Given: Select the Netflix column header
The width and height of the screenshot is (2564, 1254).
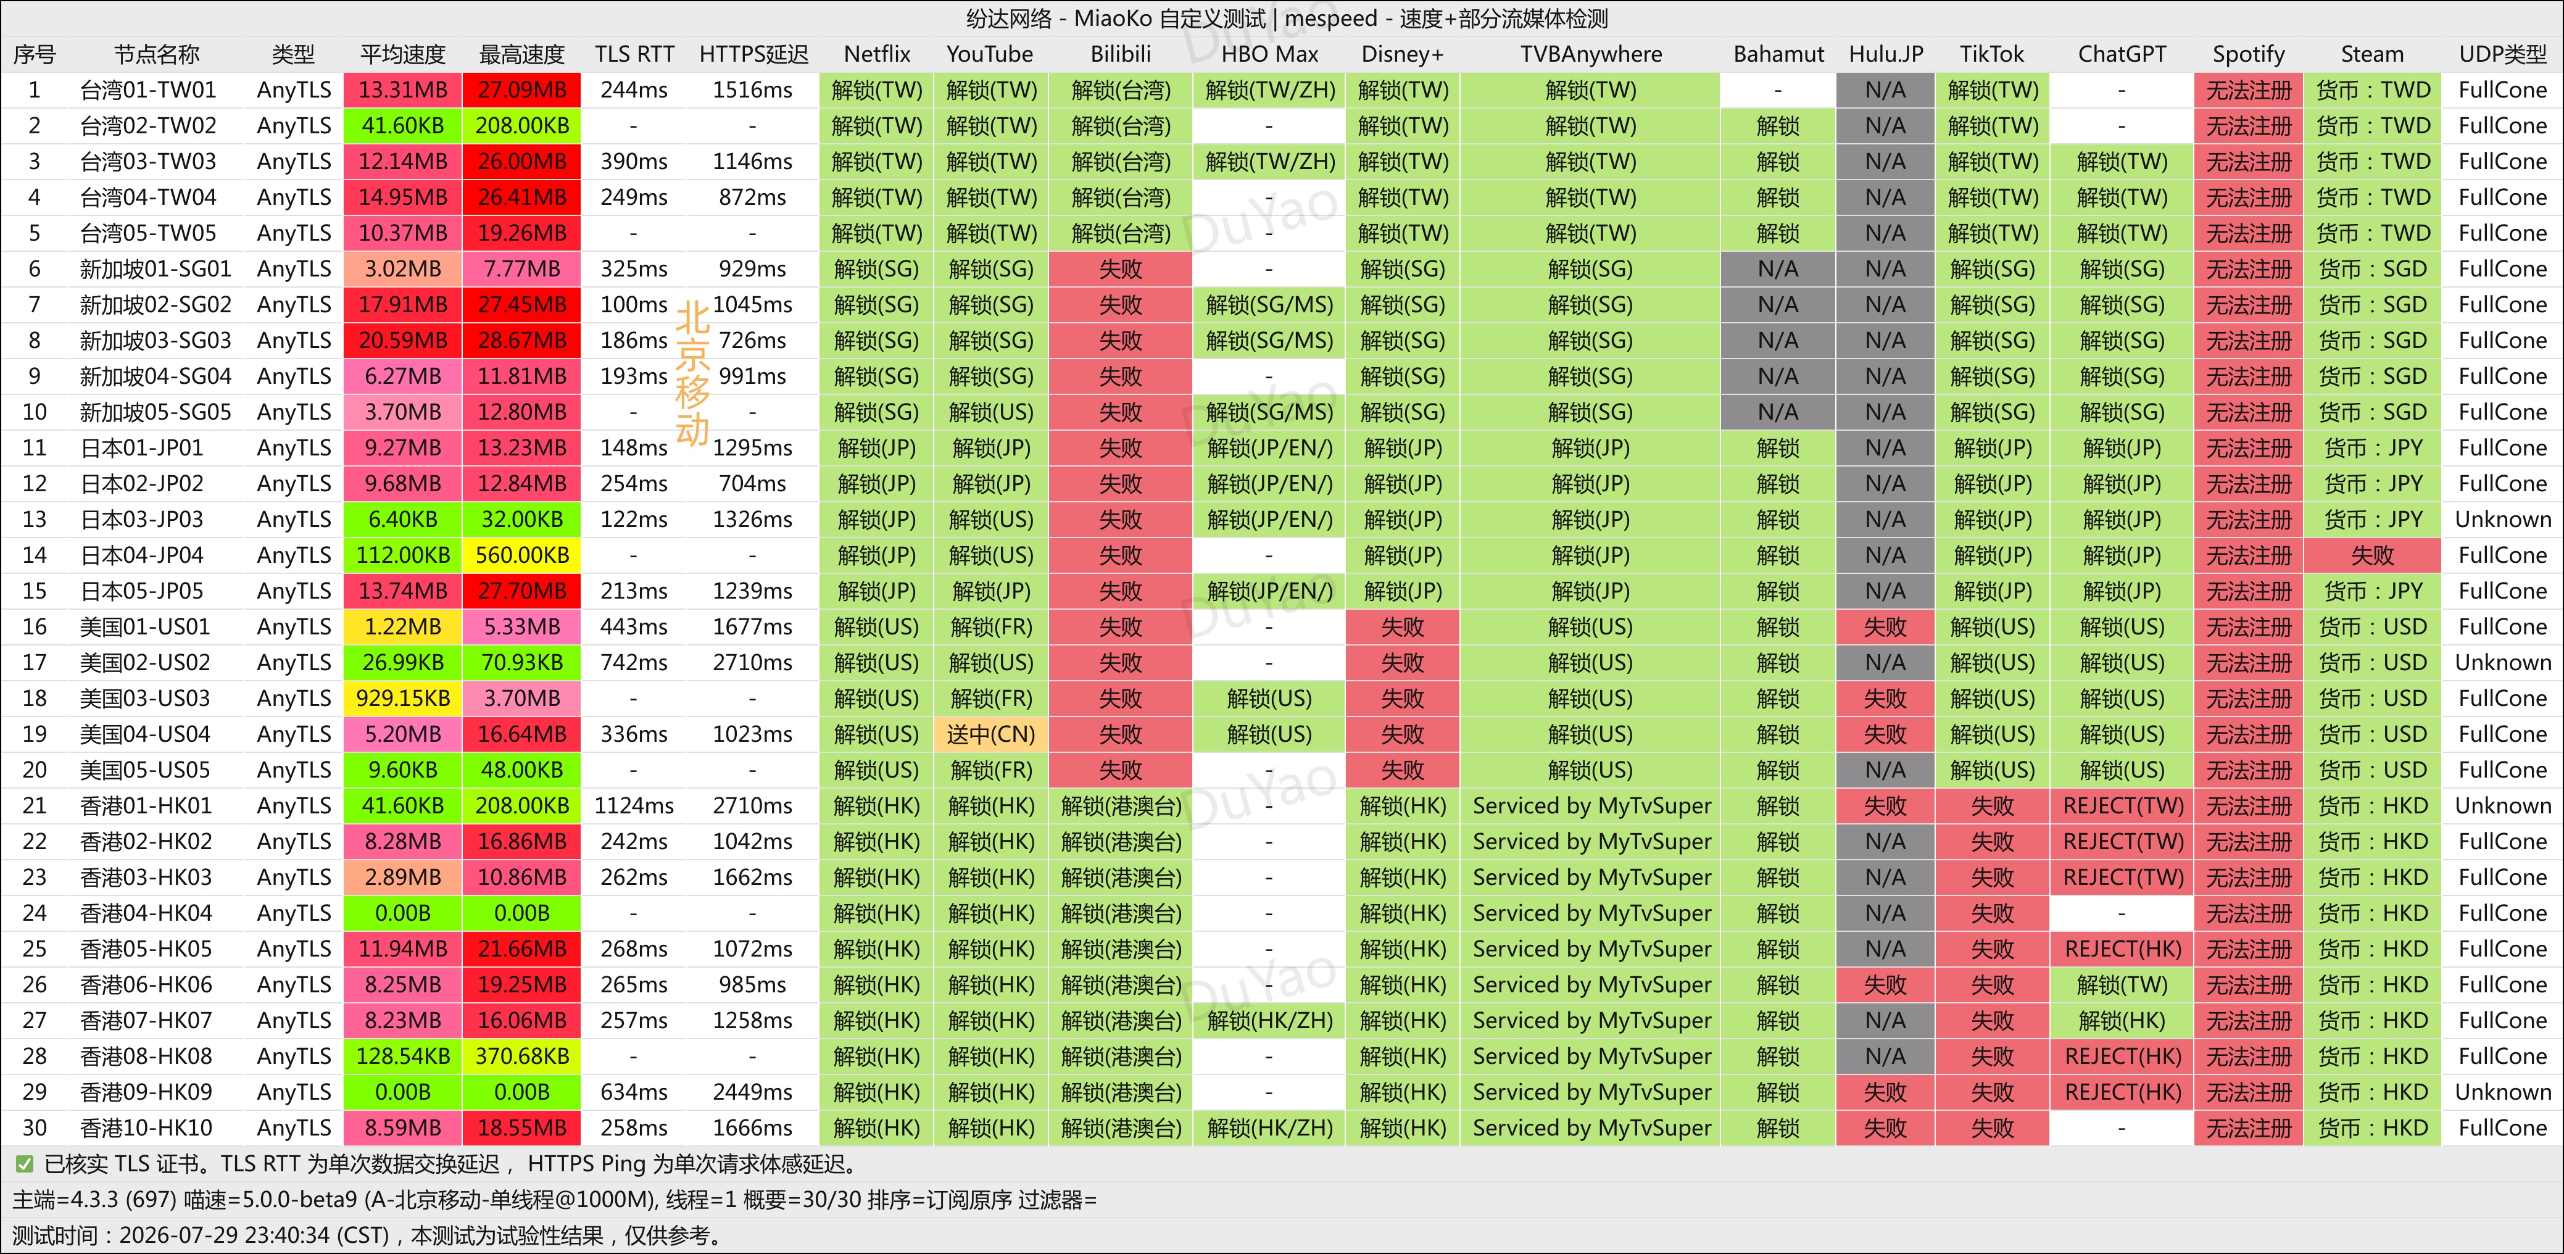Looking at the screenshot, I should [x=877, y=54].
